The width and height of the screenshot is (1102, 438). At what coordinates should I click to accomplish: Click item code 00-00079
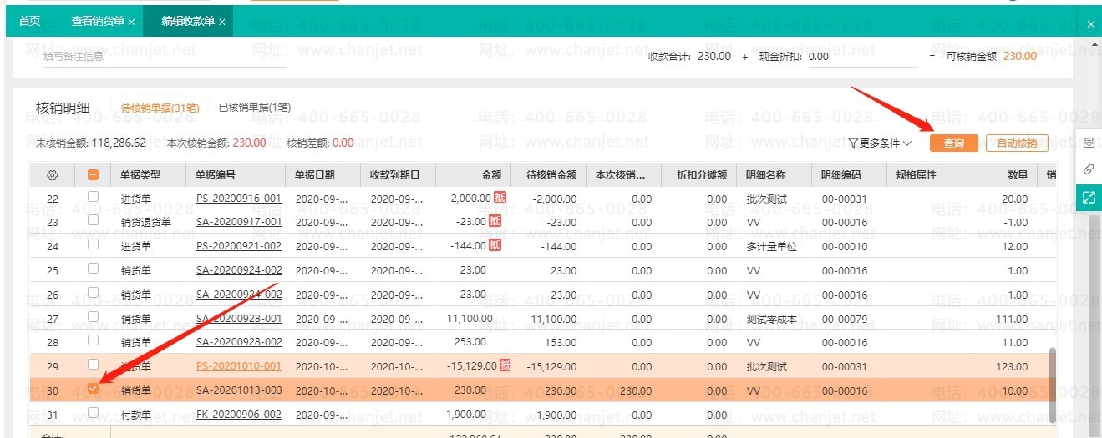click(x=845, y=319)
